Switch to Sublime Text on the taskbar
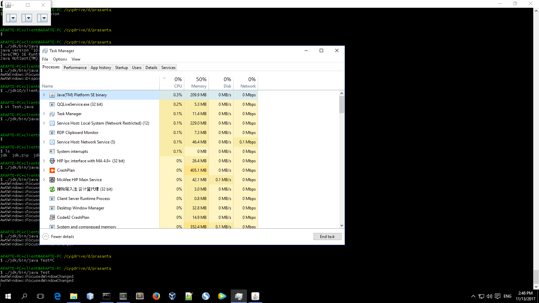 139,296
